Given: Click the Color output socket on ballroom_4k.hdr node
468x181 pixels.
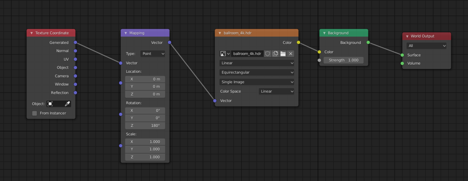Looking at the screenshot, I should [298, 43].
